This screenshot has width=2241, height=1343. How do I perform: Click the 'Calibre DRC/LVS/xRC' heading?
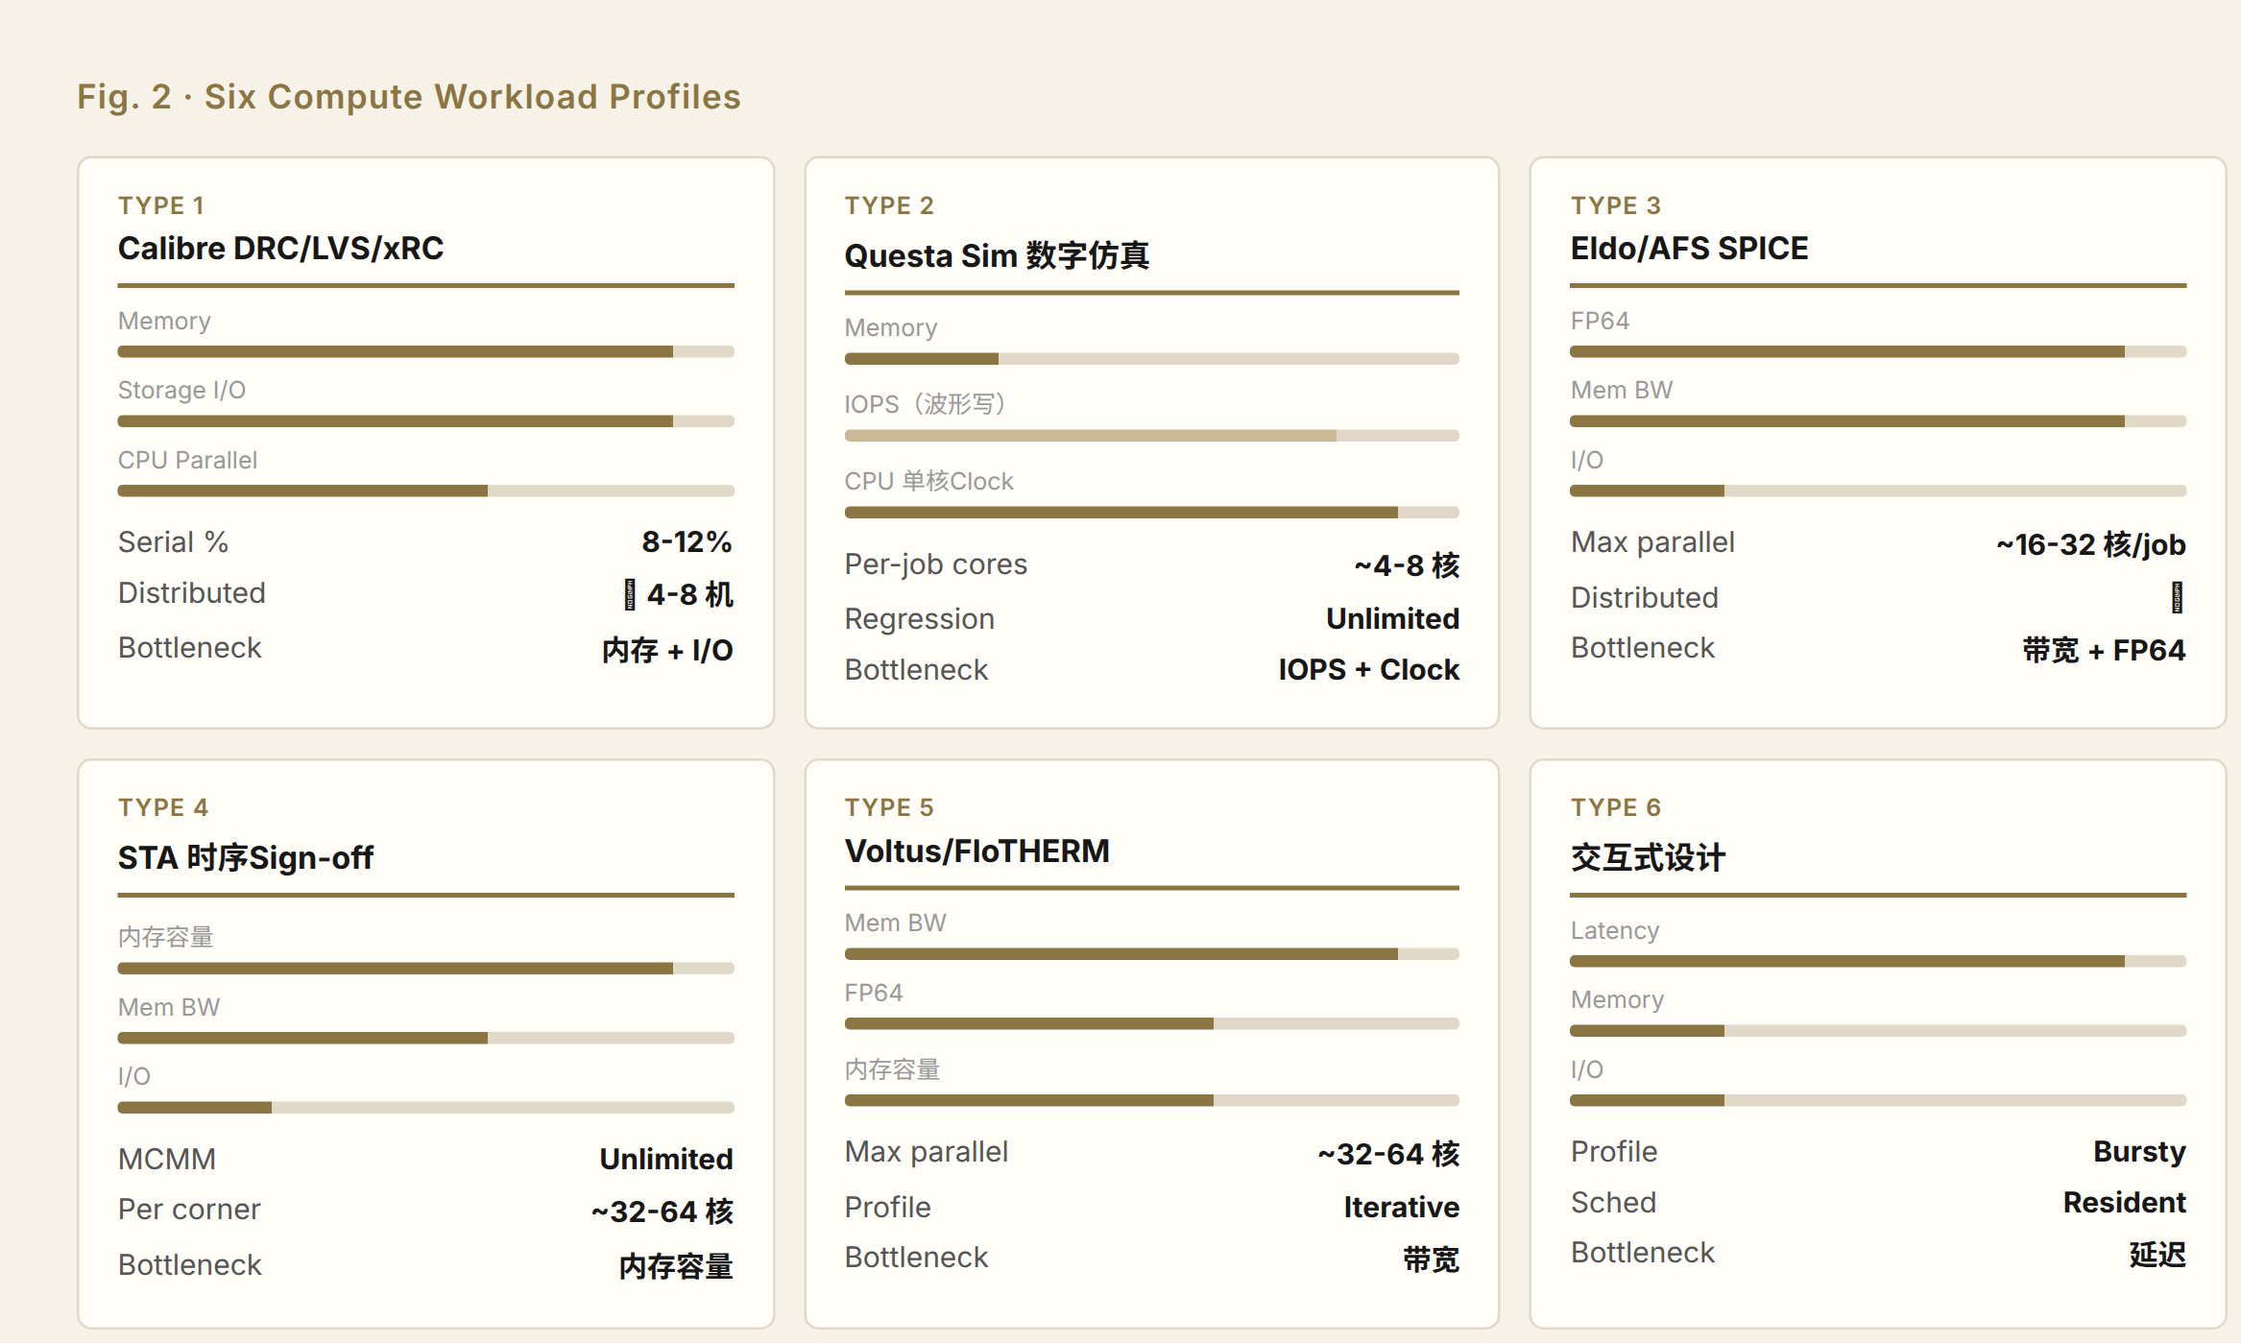280,248
